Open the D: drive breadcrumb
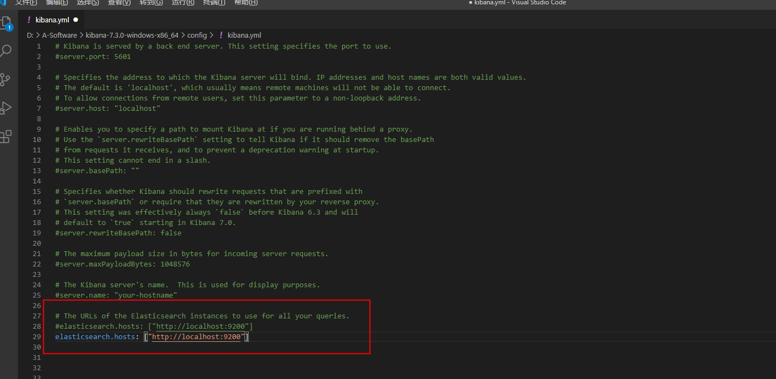776x379 pixels. pyautogui.click(x=30, y=35)
